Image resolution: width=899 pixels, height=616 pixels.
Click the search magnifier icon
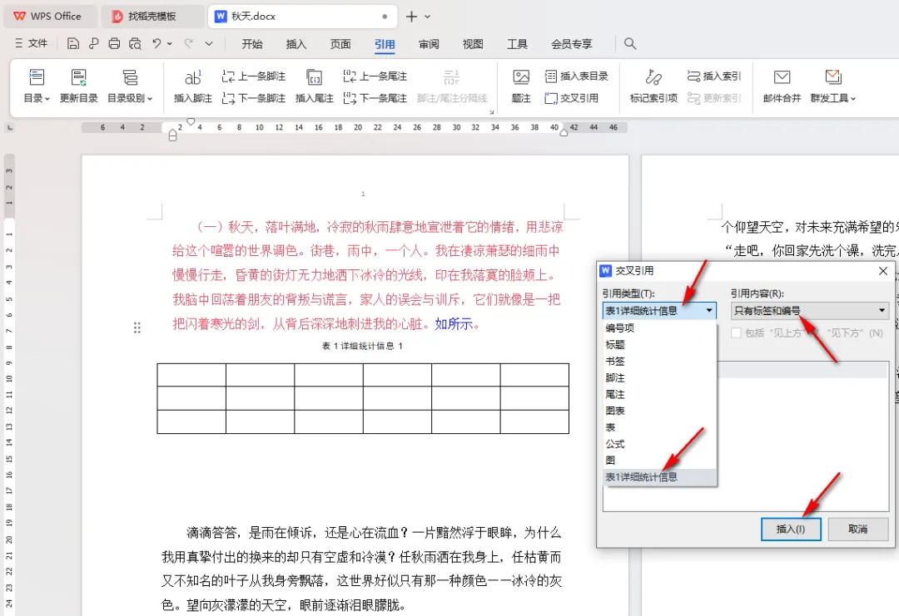coord(630,43)
